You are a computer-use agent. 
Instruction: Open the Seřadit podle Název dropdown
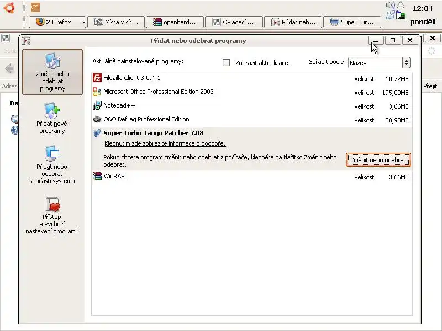click(x=379, y=62)
